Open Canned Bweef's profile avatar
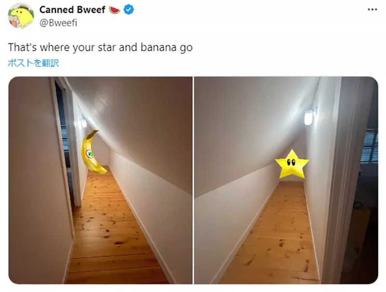Image resolution: width=386 pixels, height=292 pixels. pos(21,16)
